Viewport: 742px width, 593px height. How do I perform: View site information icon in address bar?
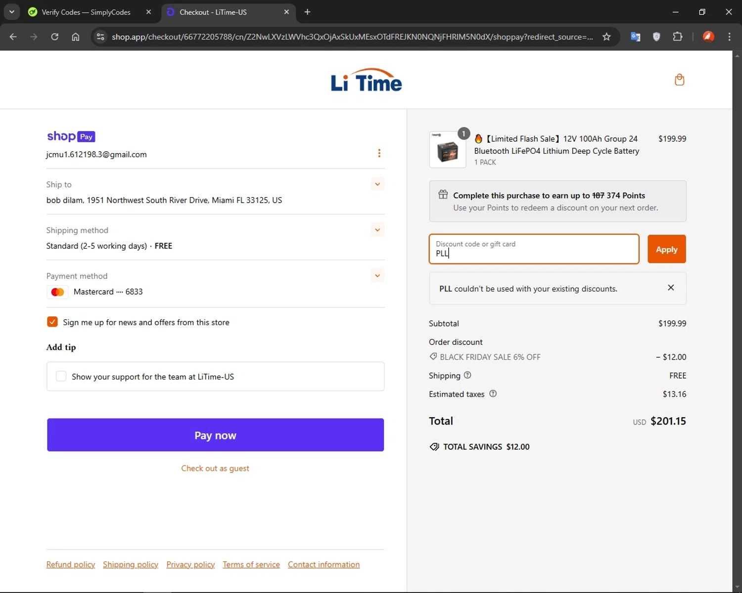point(100,37)
